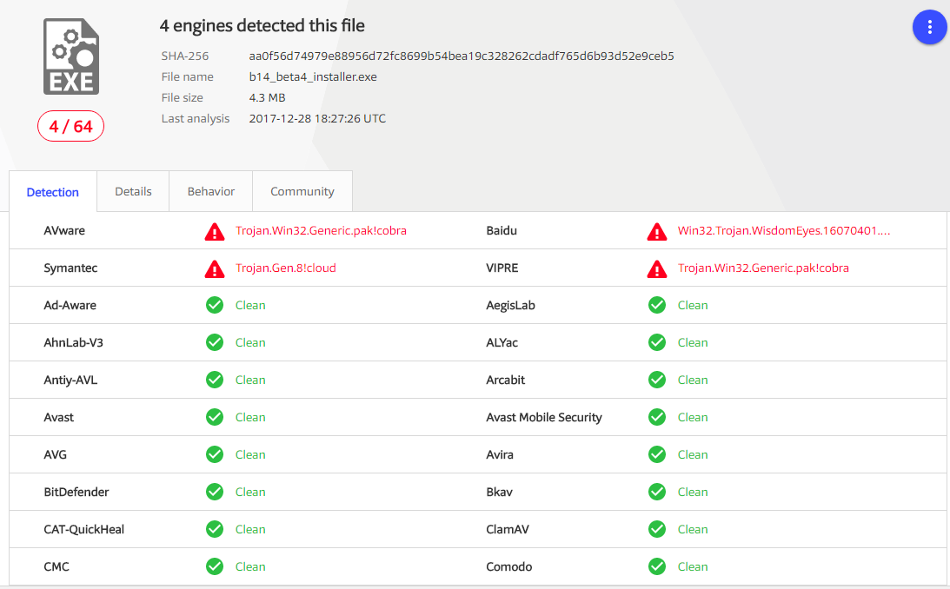
Task: Open the Behavior tab
Action: [x=211, y=191]
